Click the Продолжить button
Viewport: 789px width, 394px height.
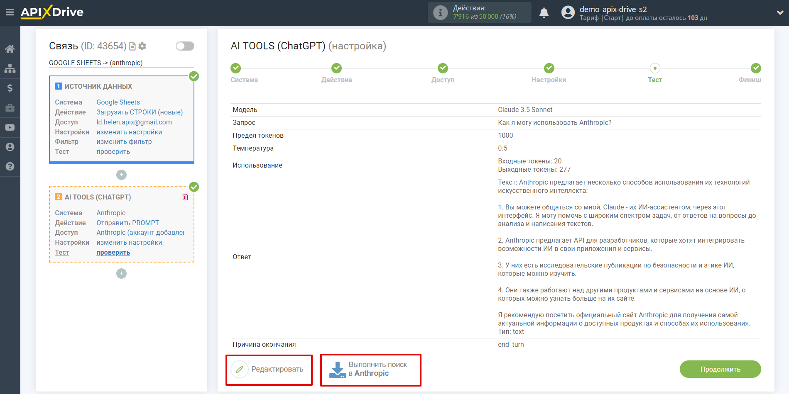(720, 369)
